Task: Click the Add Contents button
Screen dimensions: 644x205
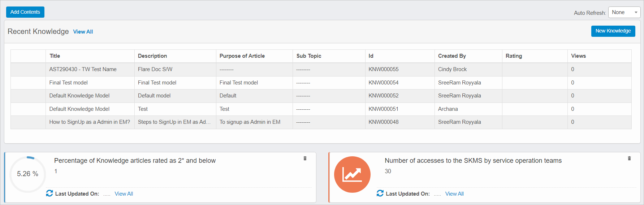Action: [x=25, y=12]
